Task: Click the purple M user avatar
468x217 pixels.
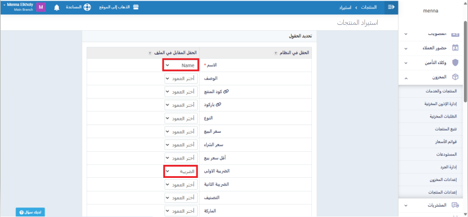Action: (40, 7)
